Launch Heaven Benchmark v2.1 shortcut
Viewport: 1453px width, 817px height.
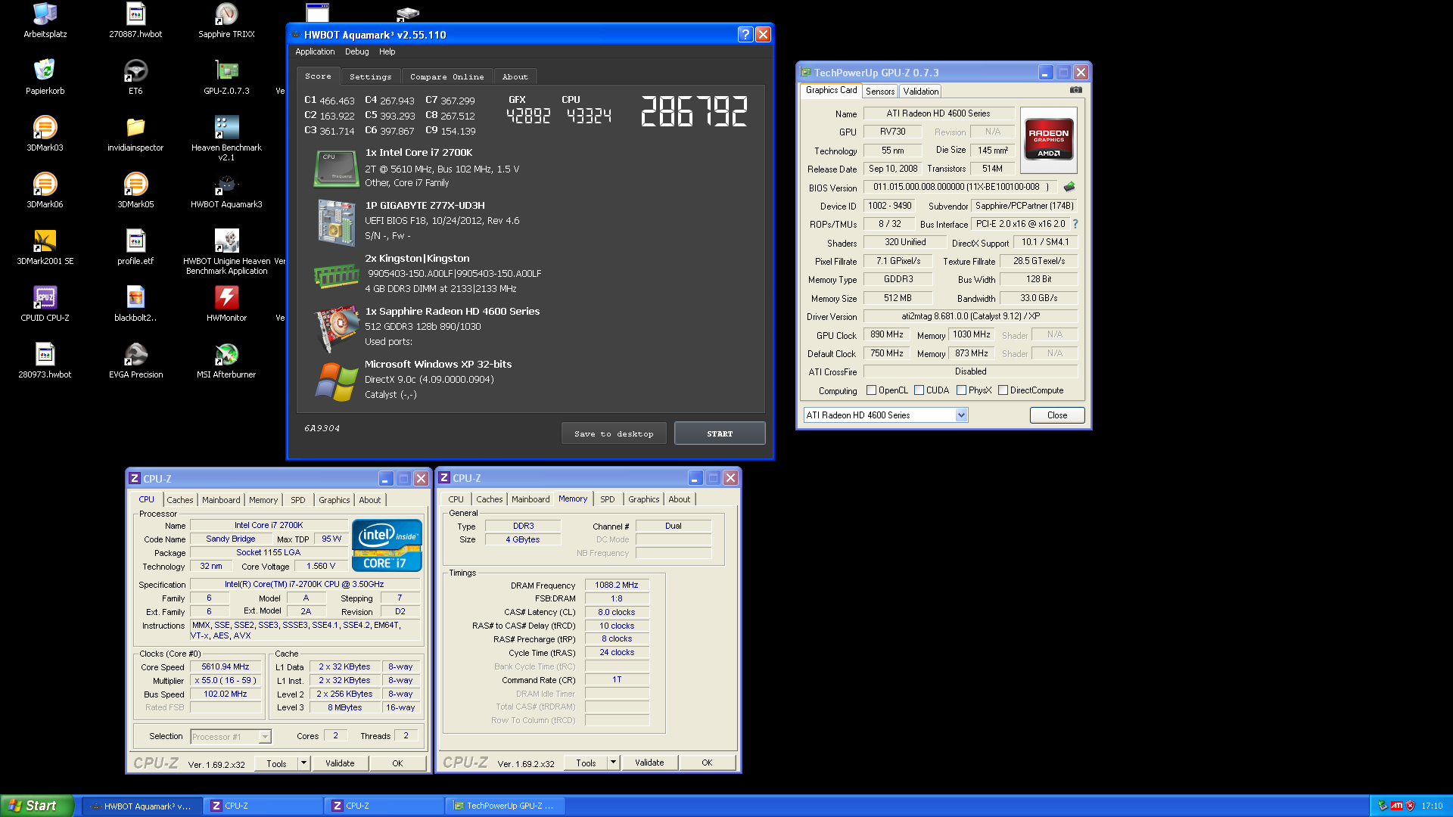click(226, 137)
